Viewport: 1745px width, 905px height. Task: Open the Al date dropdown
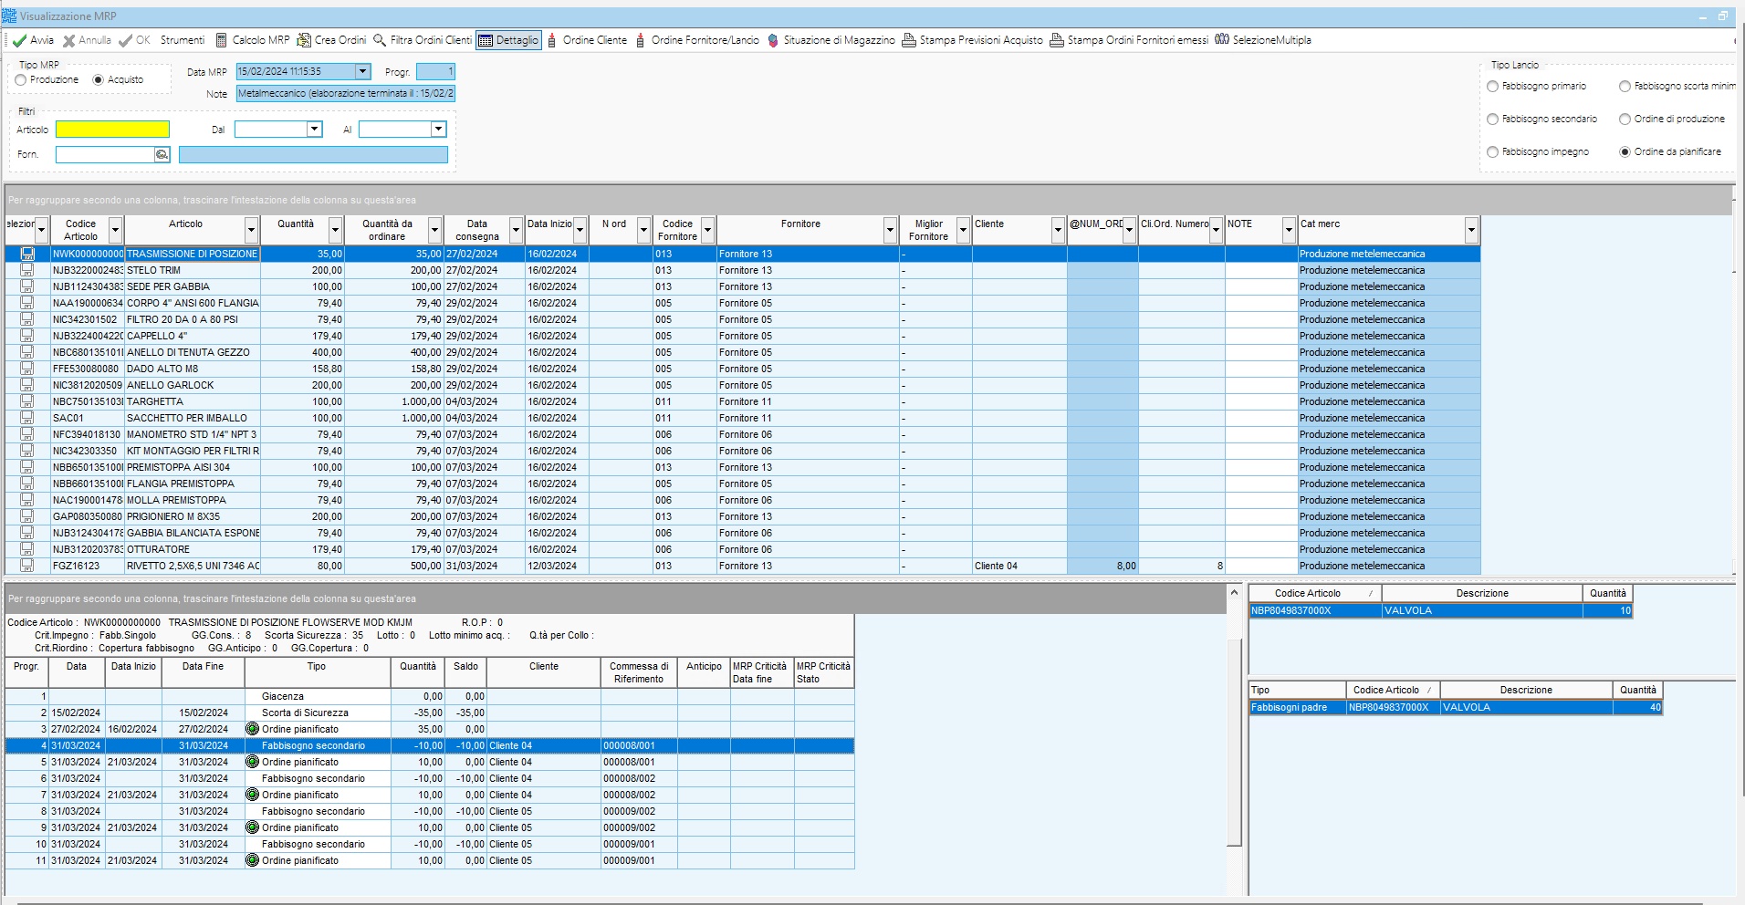coord(438,130)
